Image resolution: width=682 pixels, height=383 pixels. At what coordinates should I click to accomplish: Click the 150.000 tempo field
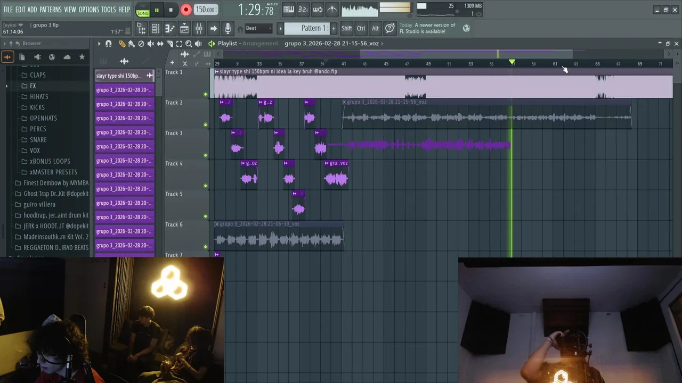(x=206, y=10)
